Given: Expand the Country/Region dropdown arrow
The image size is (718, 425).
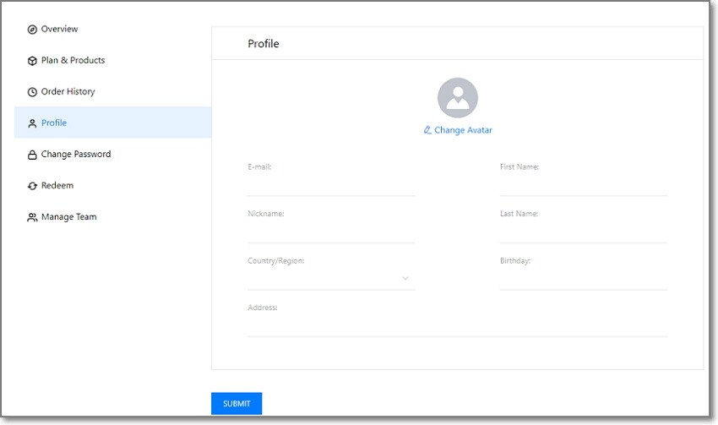Looking at the screenshot, I should pos(405,278).
